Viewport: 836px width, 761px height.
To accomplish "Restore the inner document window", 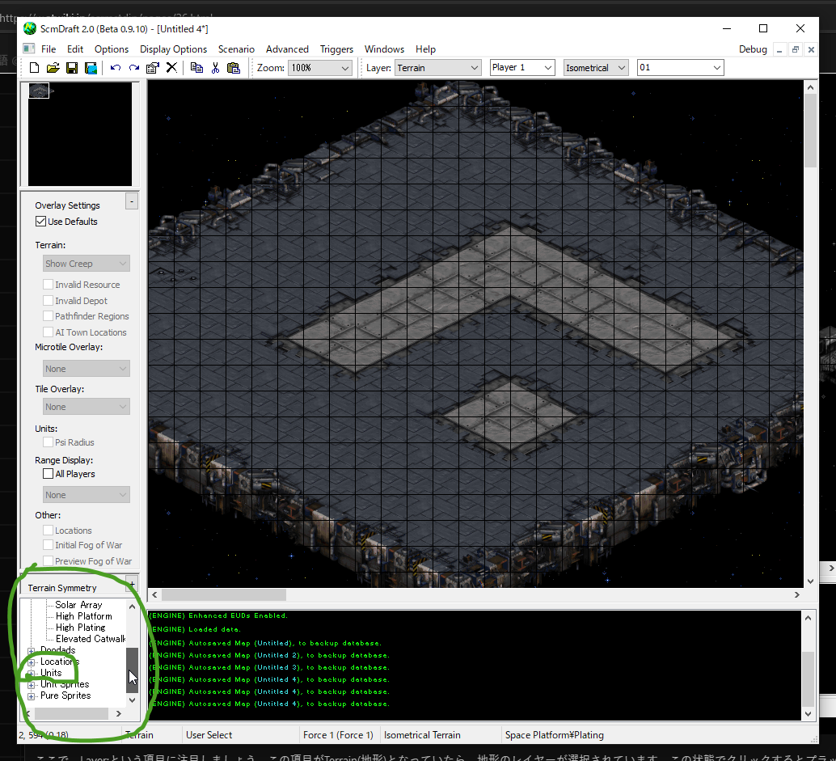I will 795,49.
